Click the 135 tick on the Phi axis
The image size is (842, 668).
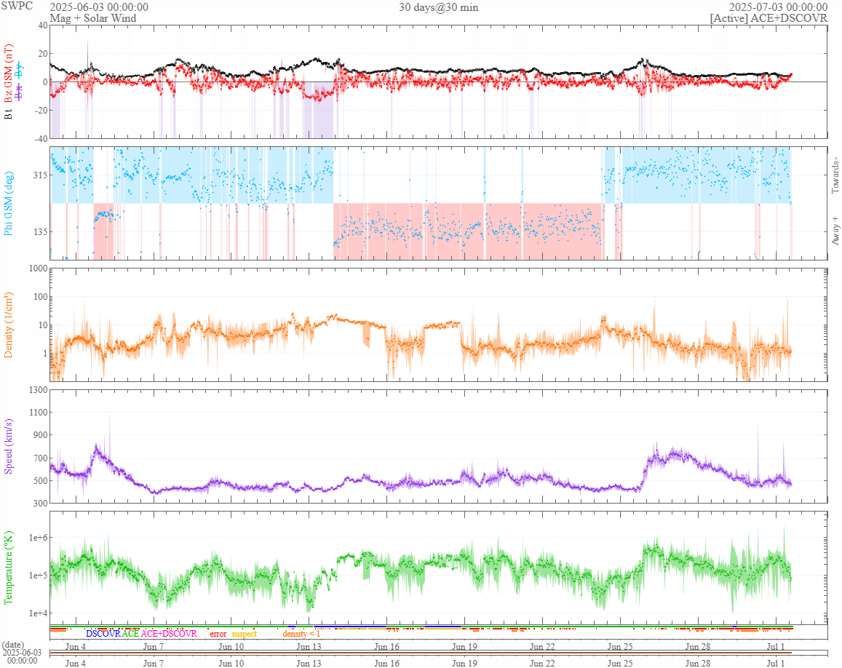40,231
